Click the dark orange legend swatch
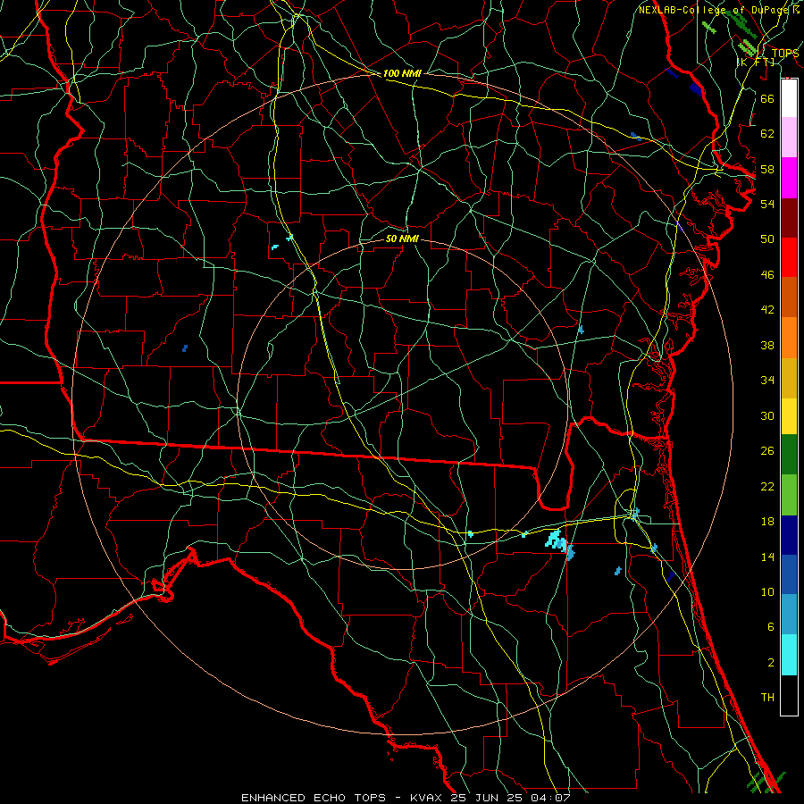 (x=789, y=297)
